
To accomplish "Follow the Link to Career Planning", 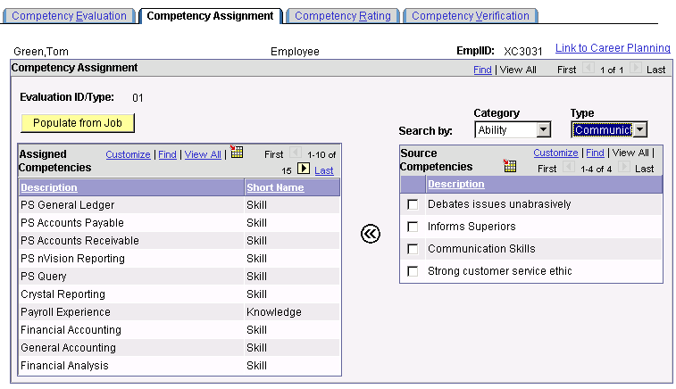I will coord(613,48).
